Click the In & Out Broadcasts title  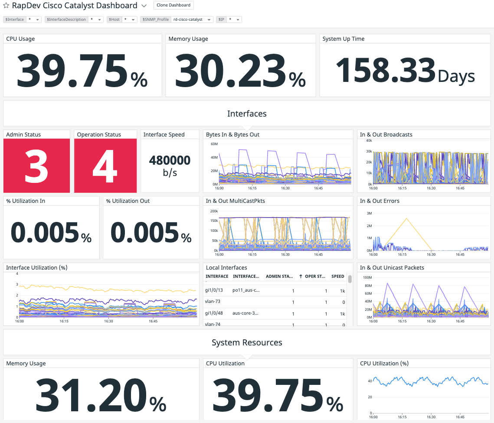[386, 134]
